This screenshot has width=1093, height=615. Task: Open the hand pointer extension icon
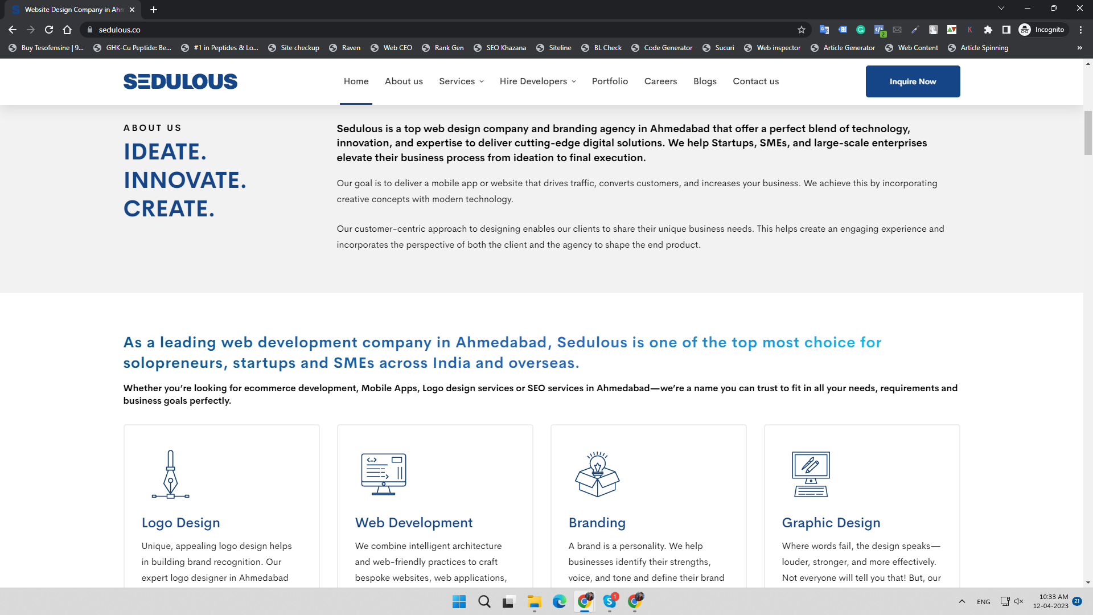934,30
